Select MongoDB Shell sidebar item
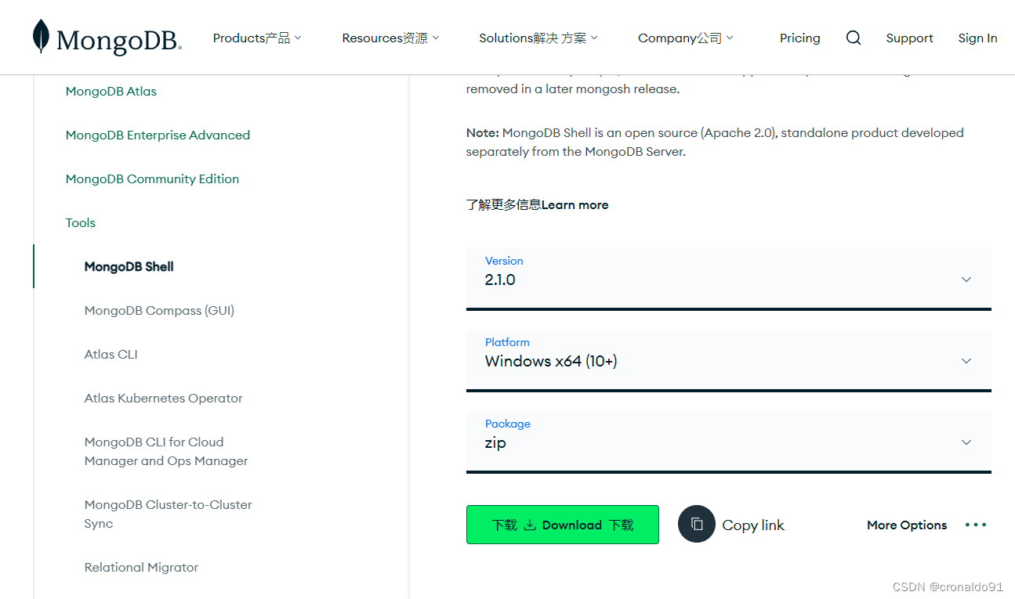The height and width of the screenshot is (599, 1015). click(129, 266)
